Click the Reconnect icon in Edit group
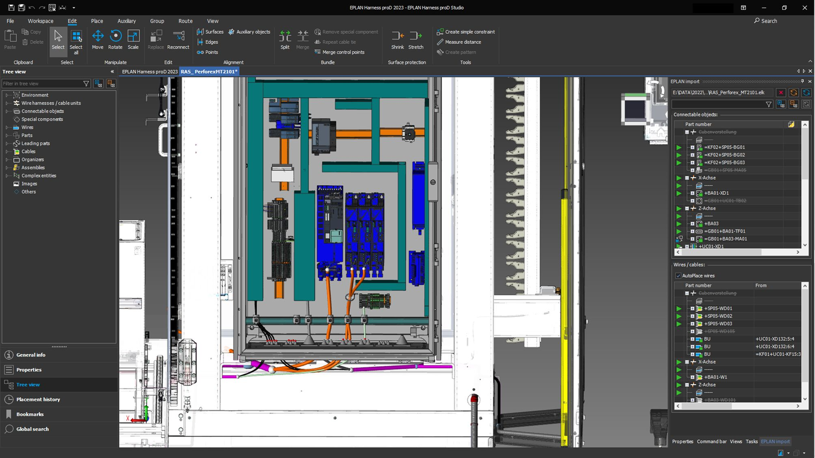 (x=178, y=39)
